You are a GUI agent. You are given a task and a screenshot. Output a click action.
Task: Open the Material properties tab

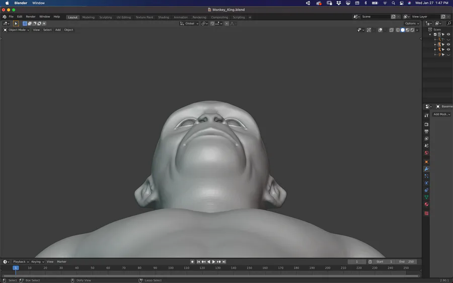pos(426,205)
